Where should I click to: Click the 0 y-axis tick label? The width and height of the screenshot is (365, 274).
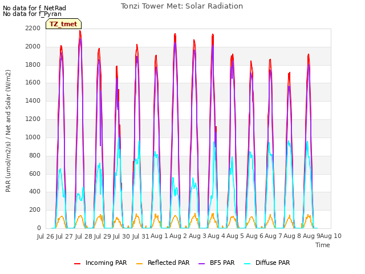coord(39,228)
